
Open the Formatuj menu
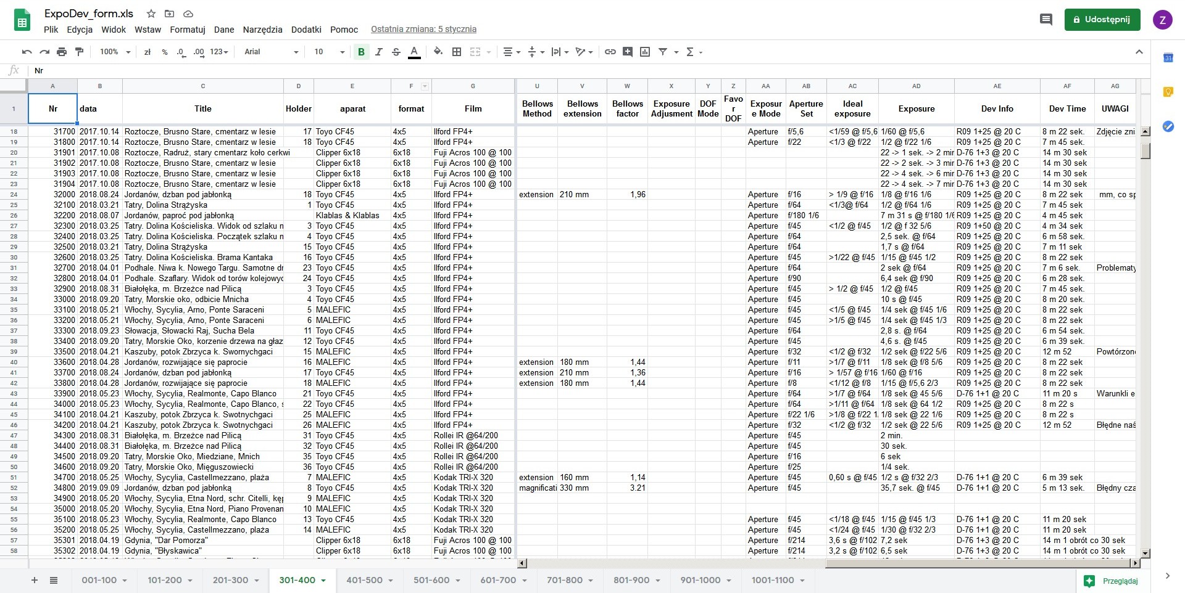pyautogui.click(x=187, y=30)
